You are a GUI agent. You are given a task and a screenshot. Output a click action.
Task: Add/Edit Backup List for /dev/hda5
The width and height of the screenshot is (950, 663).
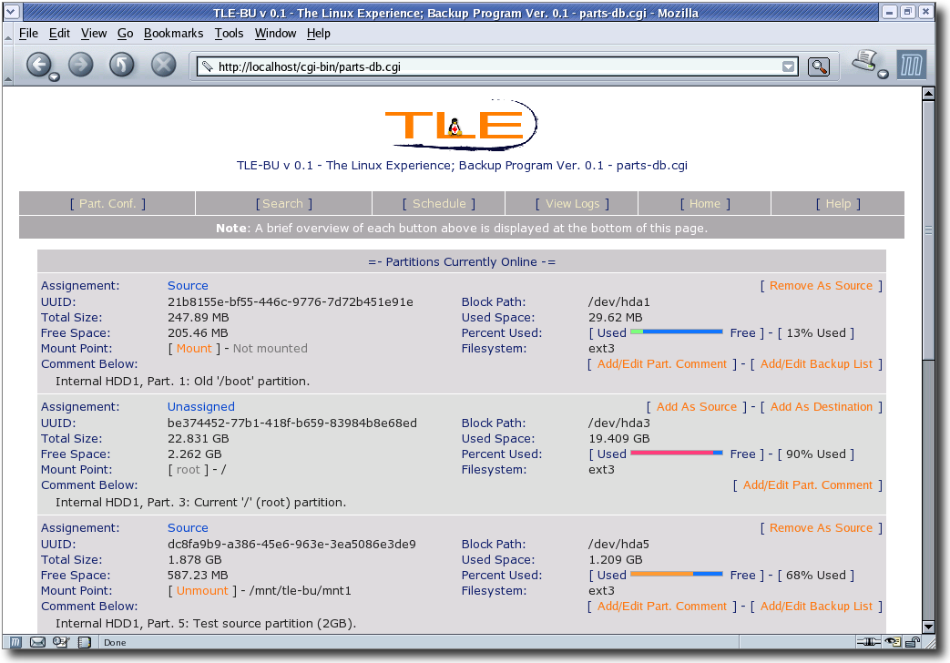pyautogui.click(x=816, y=606)
